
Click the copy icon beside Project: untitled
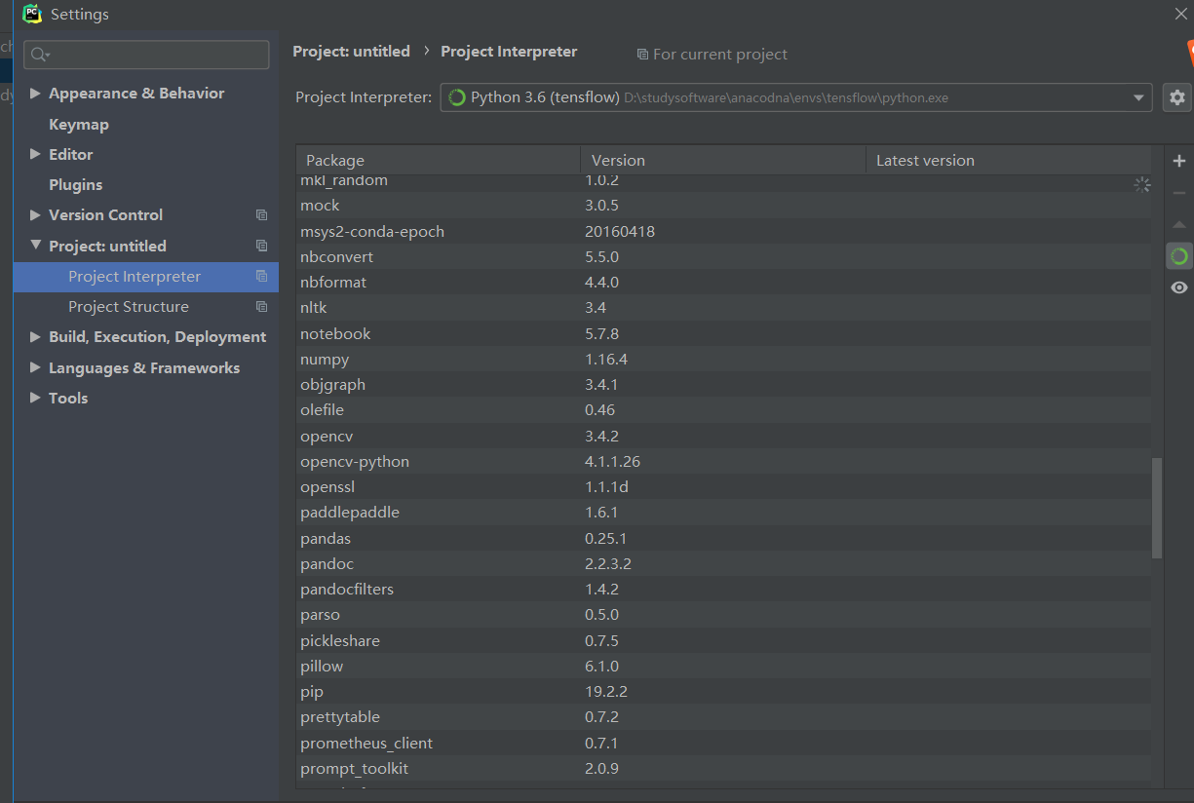tap(261, 246)
